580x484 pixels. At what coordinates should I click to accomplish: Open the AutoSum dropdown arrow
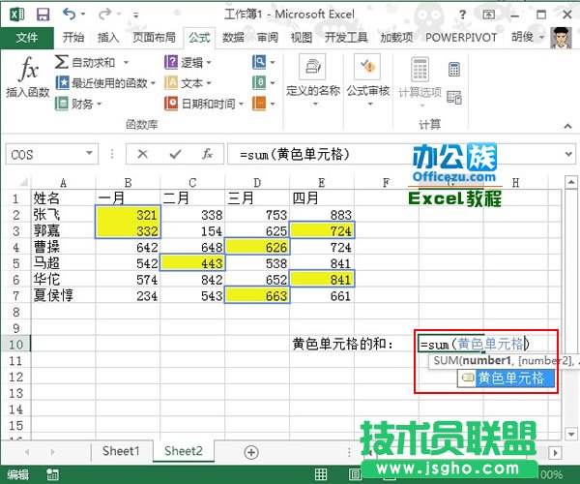(126, 62)
